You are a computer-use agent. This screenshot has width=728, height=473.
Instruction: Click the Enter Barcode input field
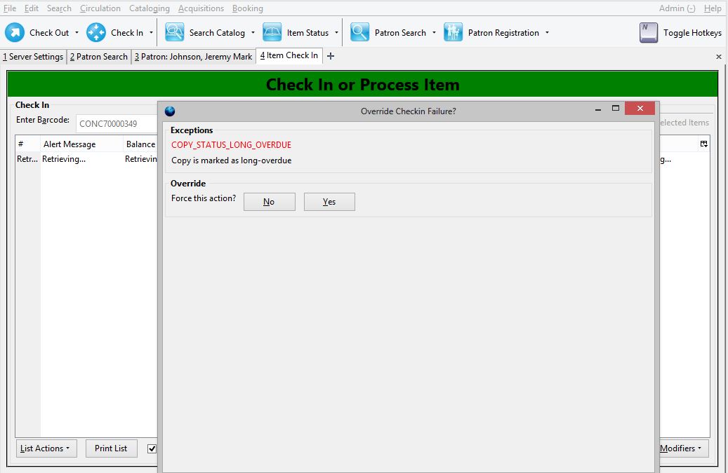pyautogui.click(x=117, y=124)
